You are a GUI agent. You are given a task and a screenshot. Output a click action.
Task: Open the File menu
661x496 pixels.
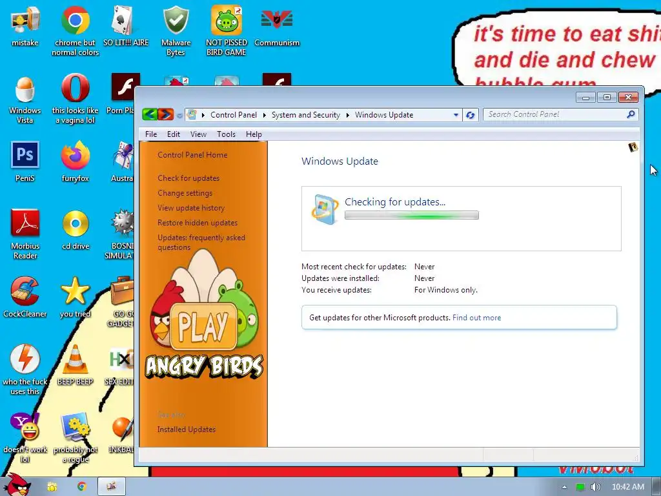[x=151, y=134]
